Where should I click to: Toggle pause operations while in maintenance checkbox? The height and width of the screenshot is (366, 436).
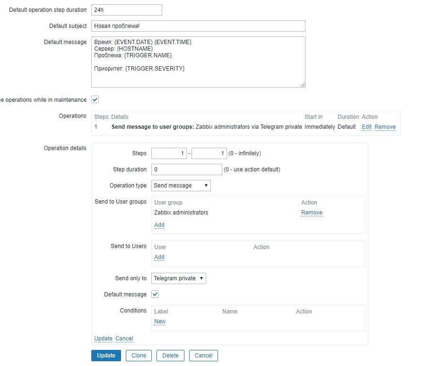(95, 100)
